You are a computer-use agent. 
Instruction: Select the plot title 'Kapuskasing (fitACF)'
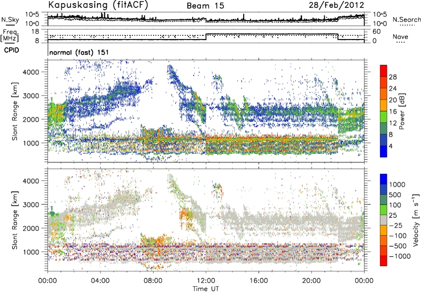(x=98, y=5)
